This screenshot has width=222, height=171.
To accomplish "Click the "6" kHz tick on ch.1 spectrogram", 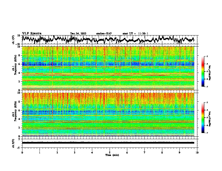I will click(20, 64).
